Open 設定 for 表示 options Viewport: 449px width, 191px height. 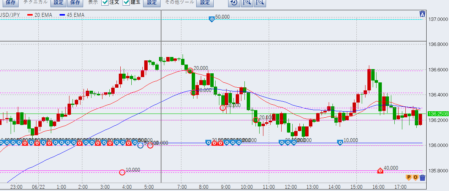pyautogui.click(x=152, y=3)
